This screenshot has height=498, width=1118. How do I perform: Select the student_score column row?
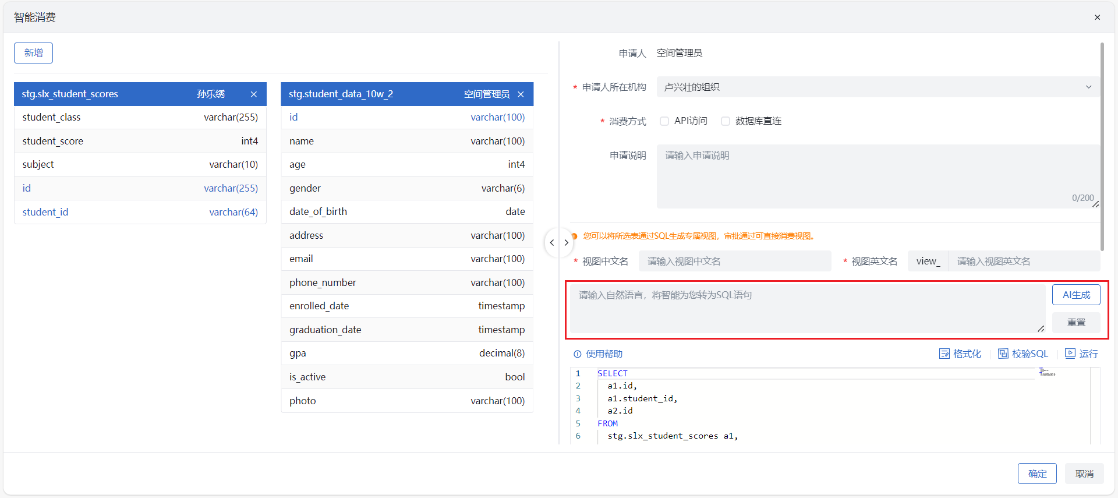[x=140, y=141]
